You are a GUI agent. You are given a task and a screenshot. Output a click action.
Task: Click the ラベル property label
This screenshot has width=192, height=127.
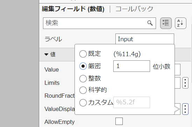click(x=53, y=39)
